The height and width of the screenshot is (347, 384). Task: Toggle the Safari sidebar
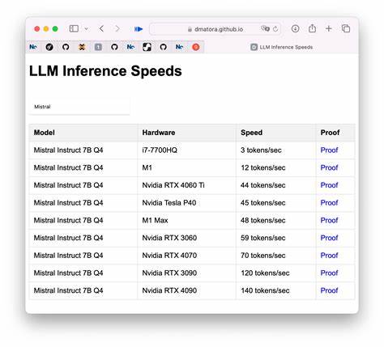[74, 28]
